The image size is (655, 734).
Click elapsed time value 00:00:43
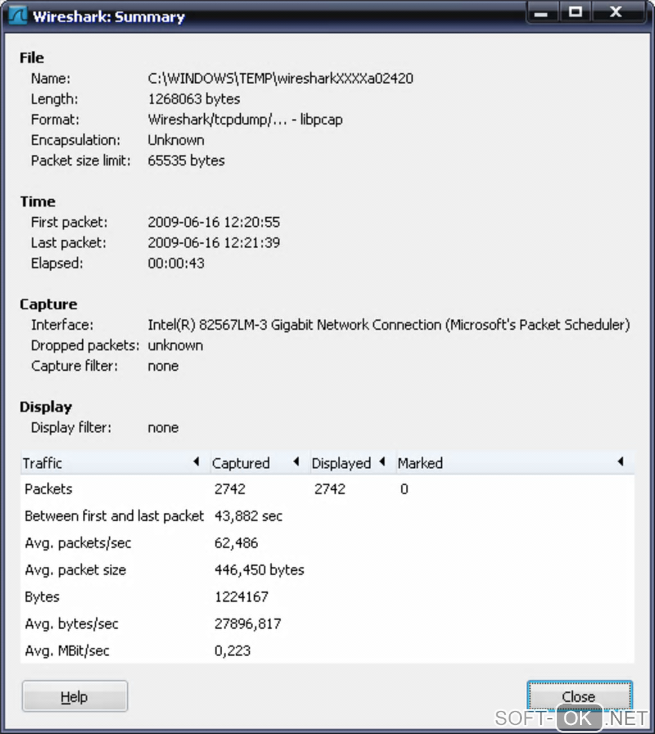pos(176,263)
